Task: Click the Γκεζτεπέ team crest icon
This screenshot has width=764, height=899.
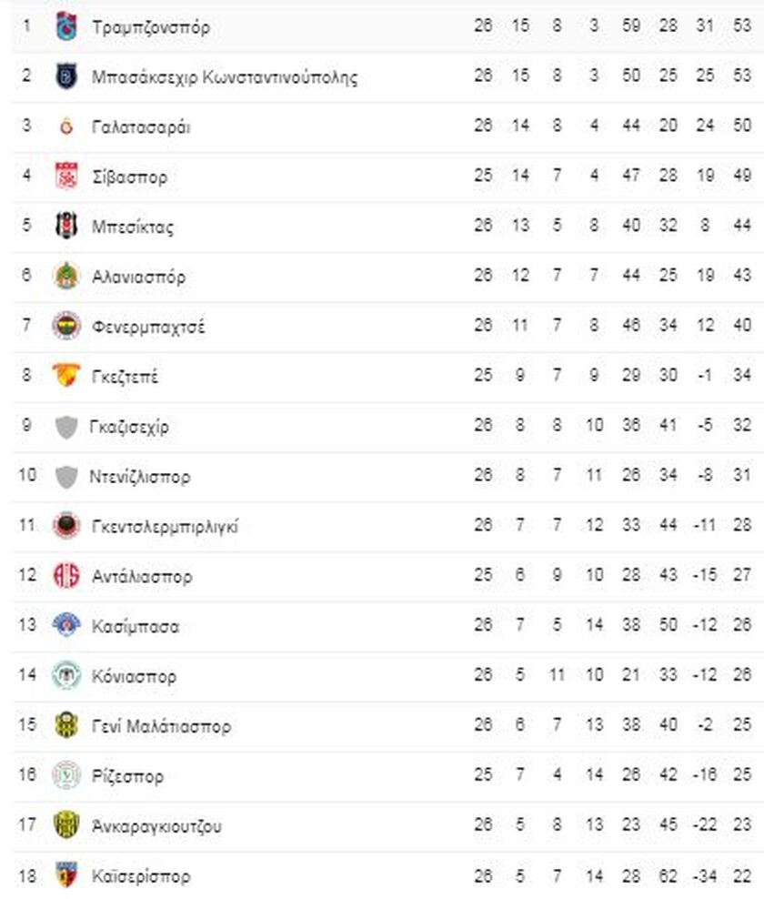Action: (66, 376)
